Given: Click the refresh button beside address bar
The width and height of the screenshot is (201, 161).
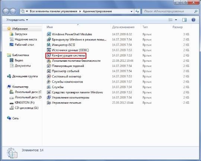Looking at the screenshot, I should pos(137,12).
